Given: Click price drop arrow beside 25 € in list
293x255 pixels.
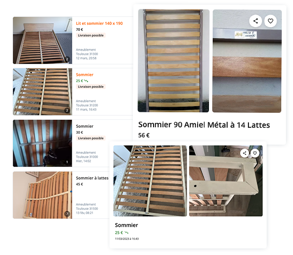Looking at the screenshot, I should 86,81.
